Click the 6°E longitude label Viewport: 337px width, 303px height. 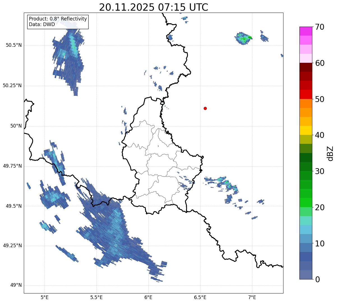148,297
